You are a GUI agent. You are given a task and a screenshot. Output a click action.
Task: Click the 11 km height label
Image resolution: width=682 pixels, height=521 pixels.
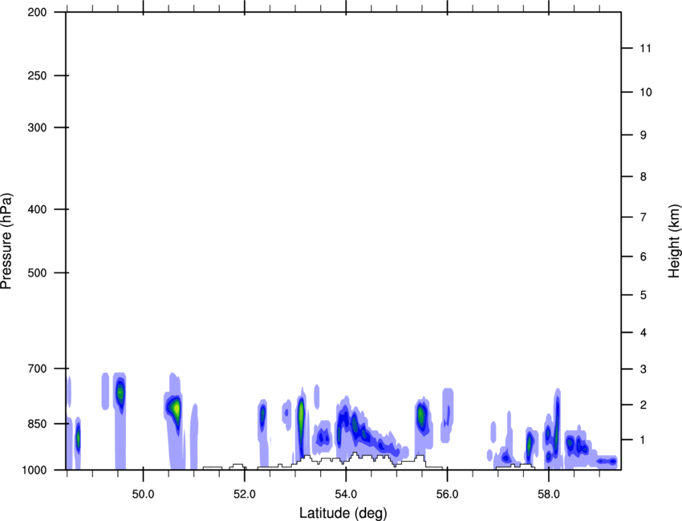tap(646, 48)
